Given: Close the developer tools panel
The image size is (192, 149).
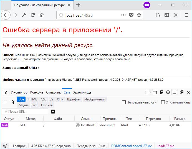Looking at the screenshot, I should [x=188, y=92].
